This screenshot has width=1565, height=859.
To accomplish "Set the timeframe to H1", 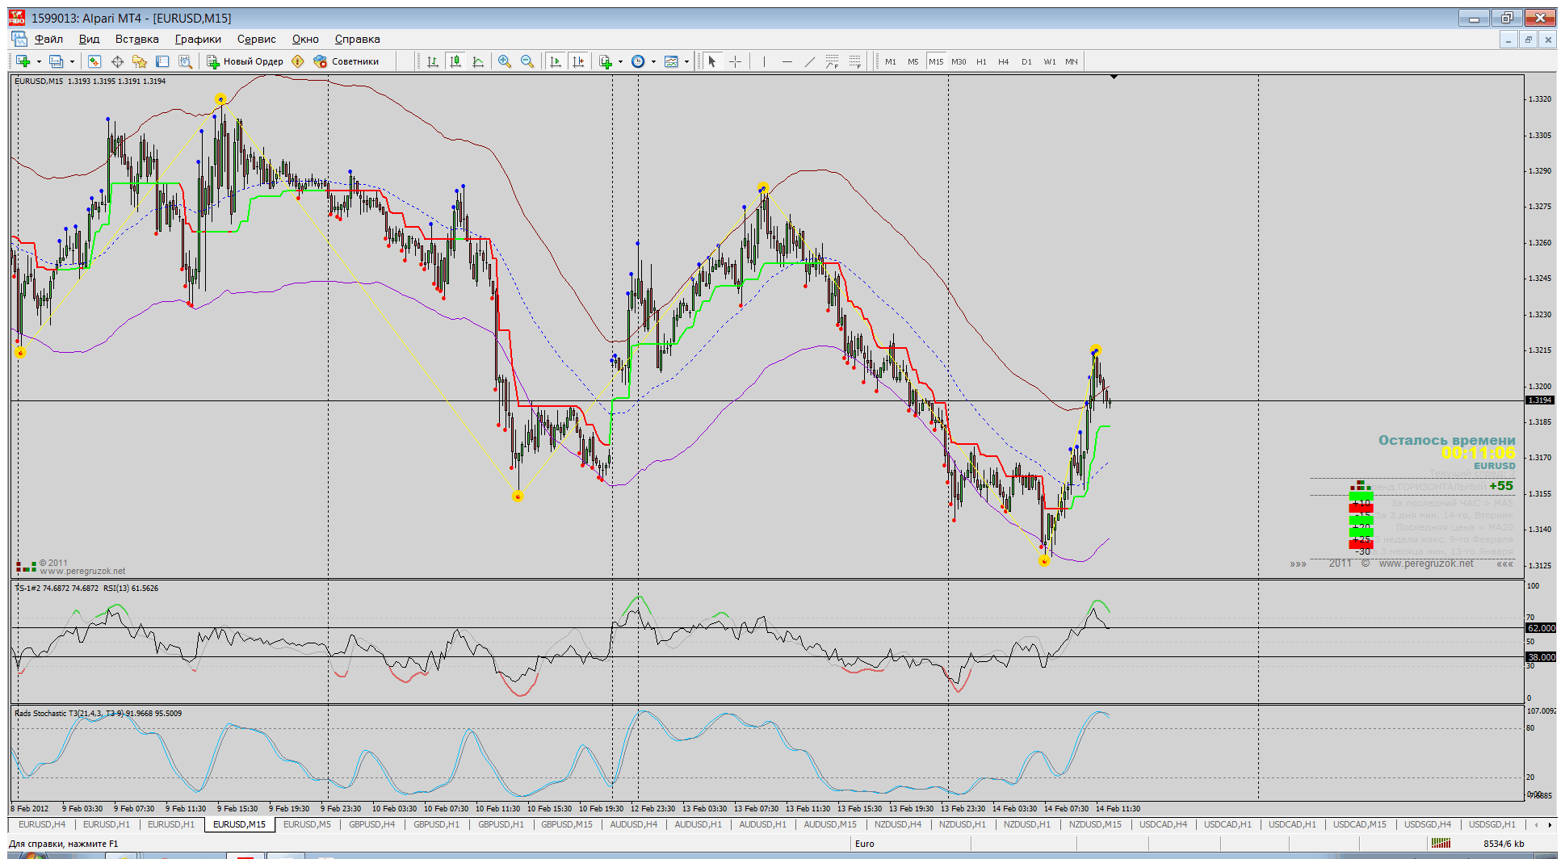I will [981, 61].
